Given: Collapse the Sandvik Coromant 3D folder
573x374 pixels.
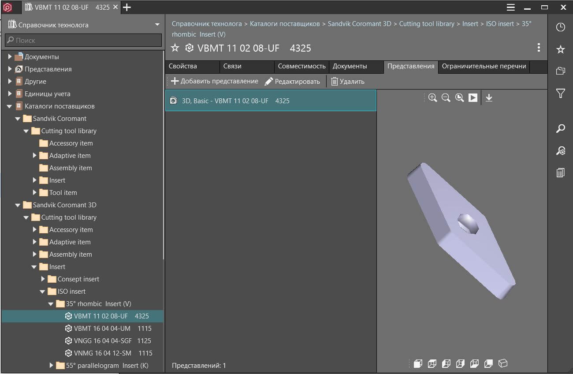Looking at the screenshot, I should (18, 205).
